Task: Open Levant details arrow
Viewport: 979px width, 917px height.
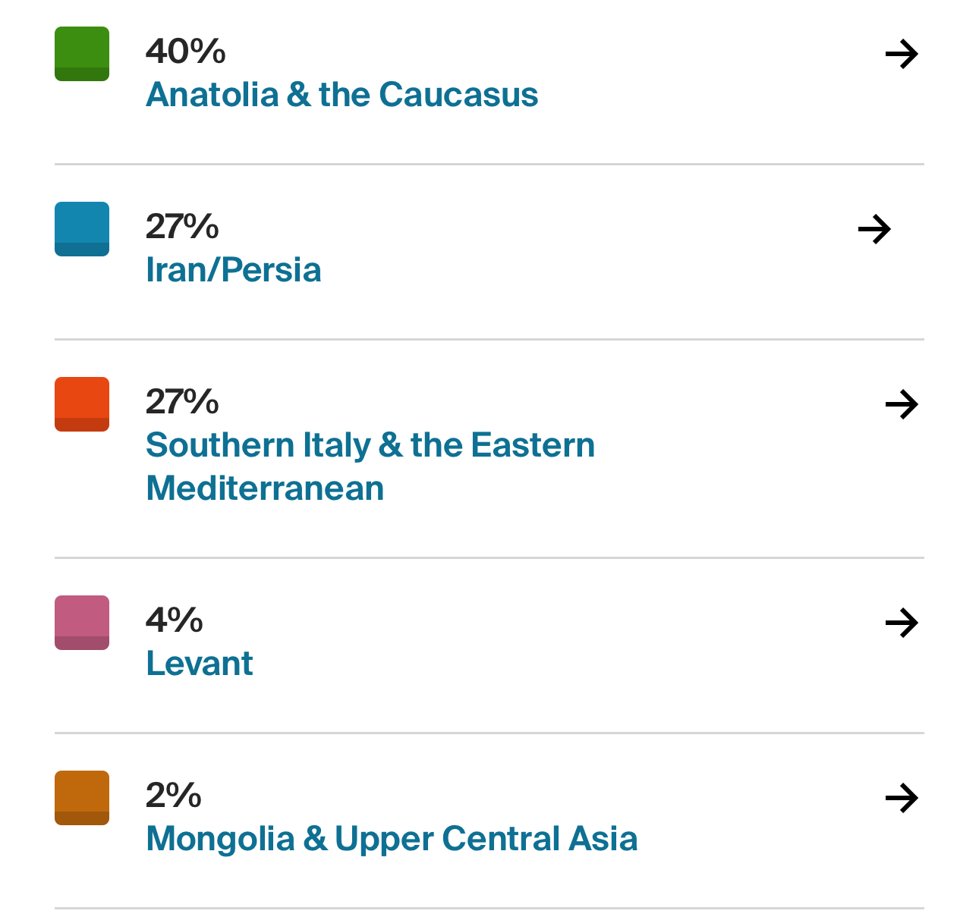Action: tap(902, 623)
